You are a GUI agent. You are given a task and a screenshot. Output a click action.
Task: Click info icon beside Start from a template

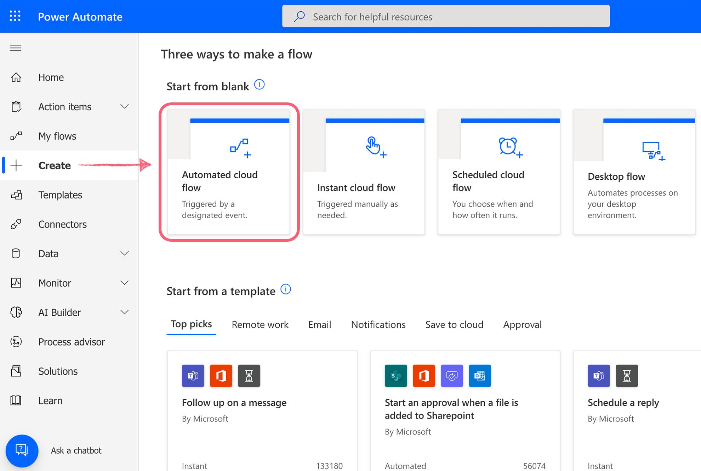tap(286, 289)
